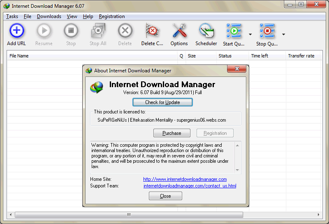Sort by the Size column header
The image size is (329, 224).
click(201, 56)
